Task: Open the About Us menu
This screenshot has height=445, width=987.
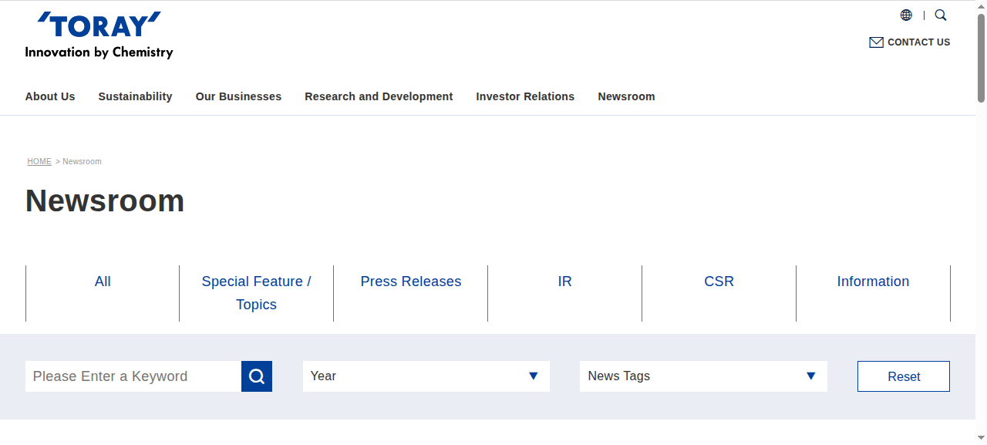Action: tap(50, 96)
